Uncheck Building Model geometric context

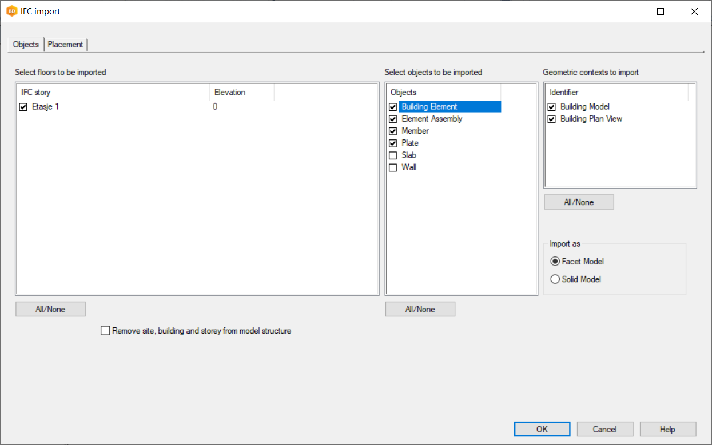click(x=552, y=107)
